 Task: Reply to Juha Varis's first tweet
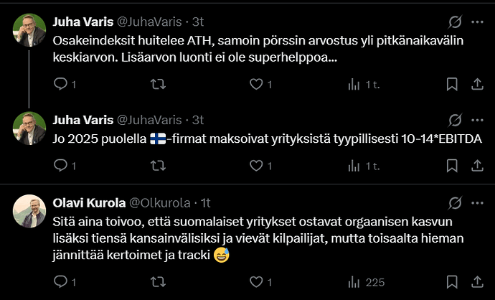(x=65, y=84)
